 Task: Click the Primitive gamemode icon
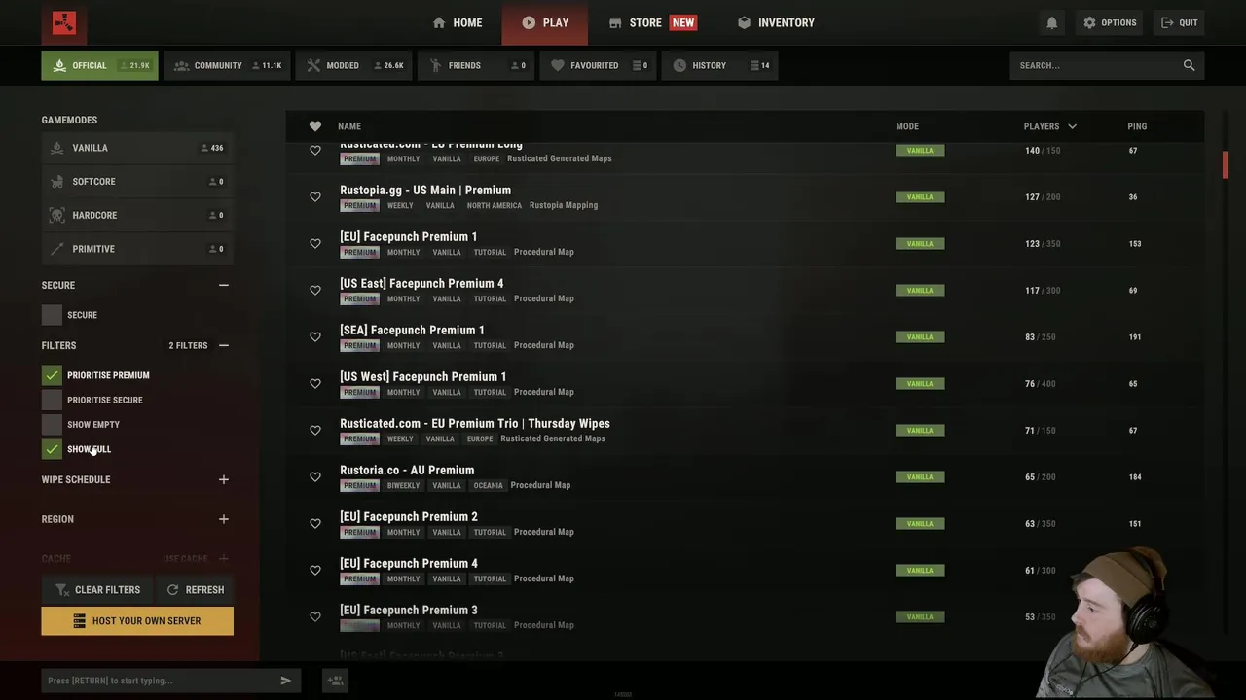56,249
